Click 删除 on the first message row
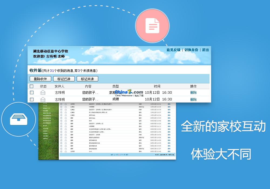This screenshot has width=270, height=189. click(194, 92)
